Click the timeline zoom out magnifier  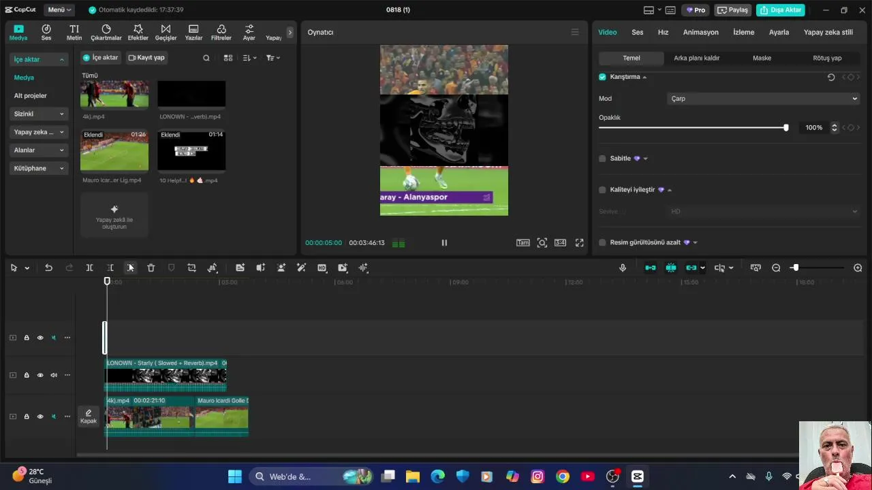[776, 268]
